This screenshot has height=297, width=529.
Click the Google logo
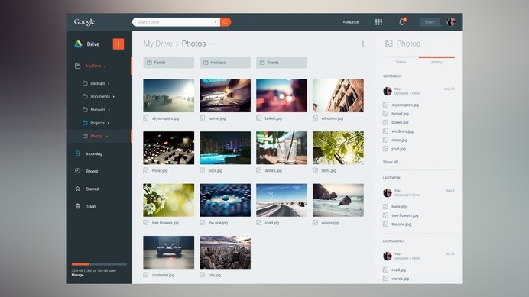pos(84,22)
